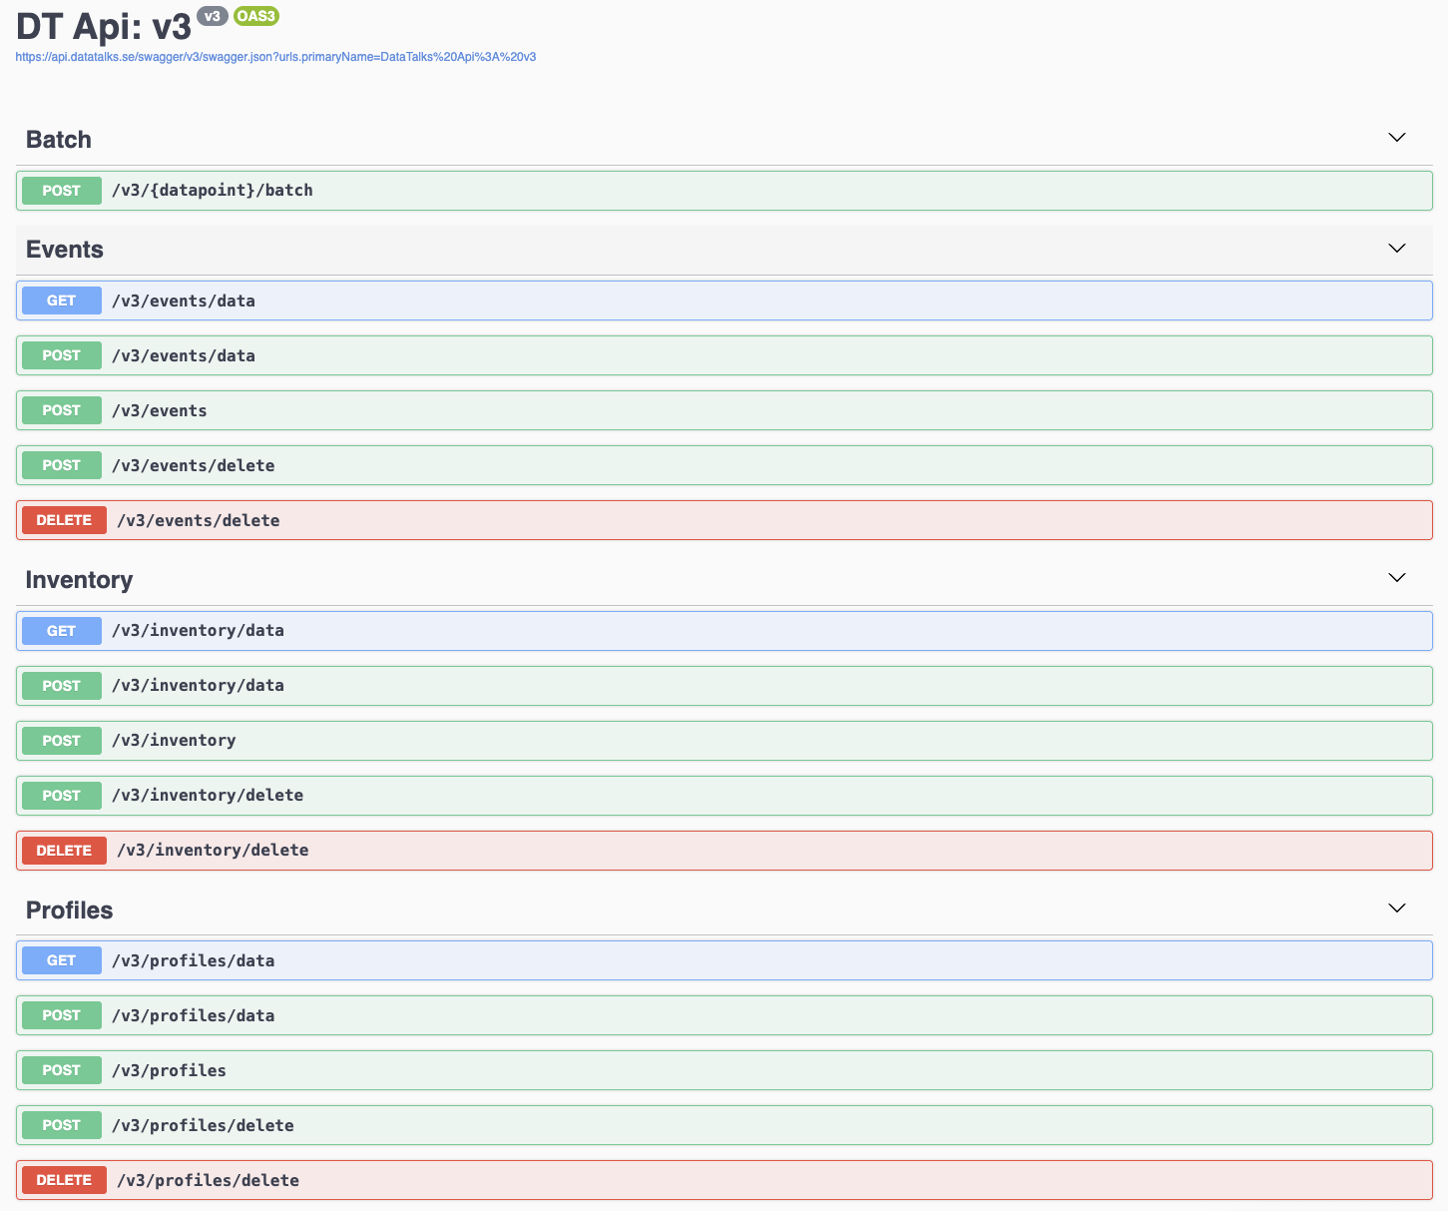Expand the GET /v3/events/data operation
The height and width of the screenshot is (1211, 1448).
[x=724, y=301]
